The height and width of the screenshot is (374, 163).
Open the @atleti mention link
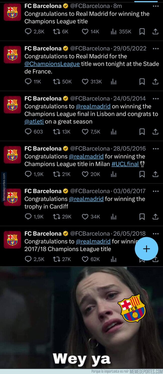pos(34,121)
